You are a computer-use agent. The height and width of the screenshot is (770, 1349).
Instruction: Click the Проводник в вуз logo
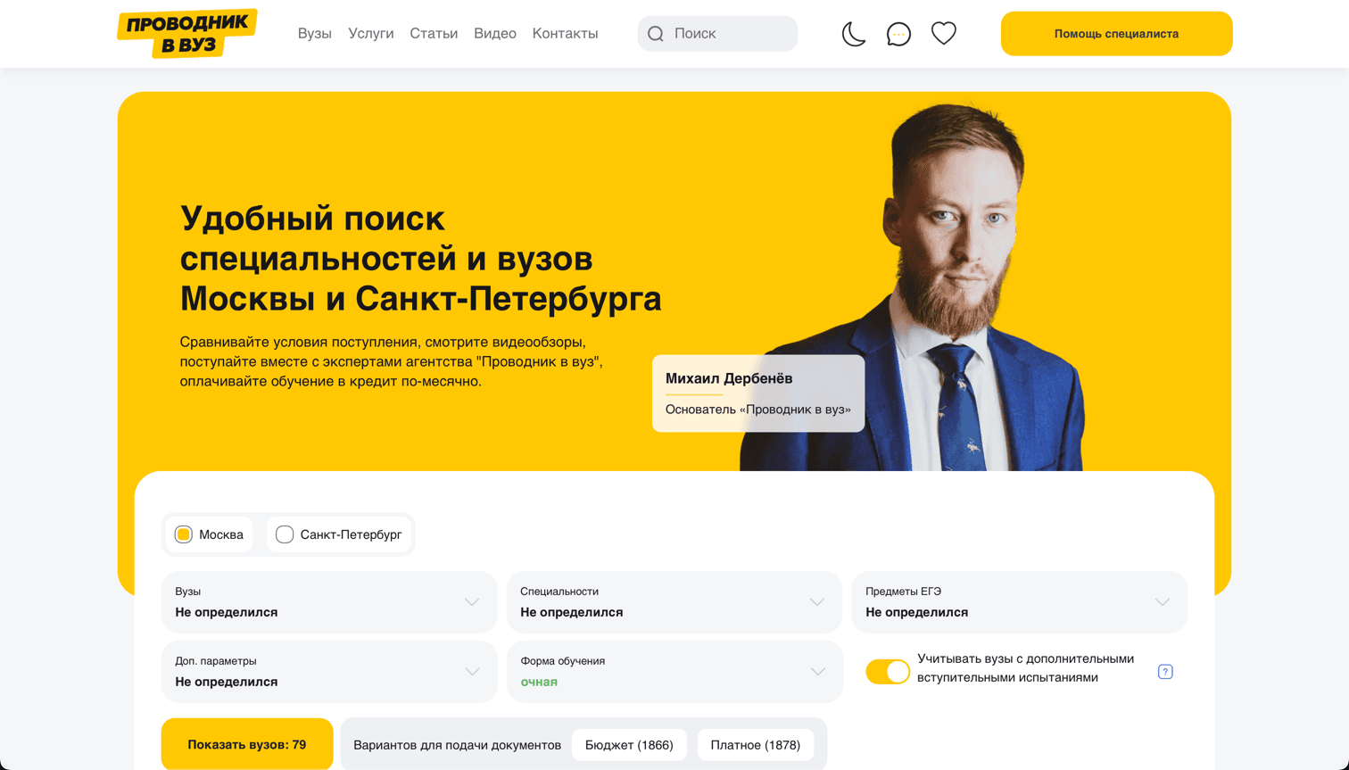click(x=187, y=34)
